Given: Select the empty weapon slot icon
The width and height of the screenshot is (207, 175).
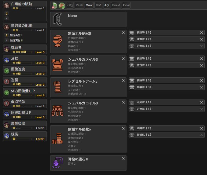Looking at the screenshot, I should click(x=57, y=20).
